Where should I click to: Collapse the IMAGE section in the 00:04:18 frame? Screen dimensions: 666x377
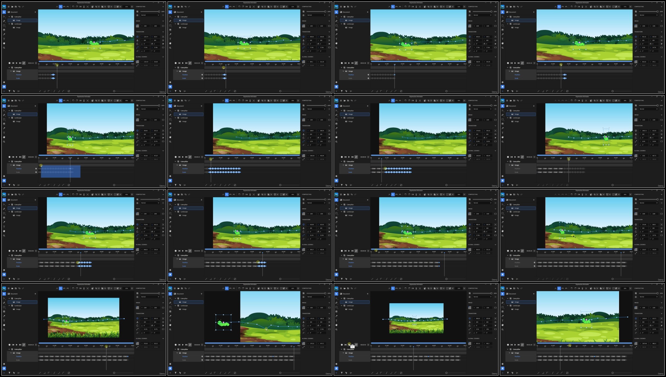[x=163, y=303]
